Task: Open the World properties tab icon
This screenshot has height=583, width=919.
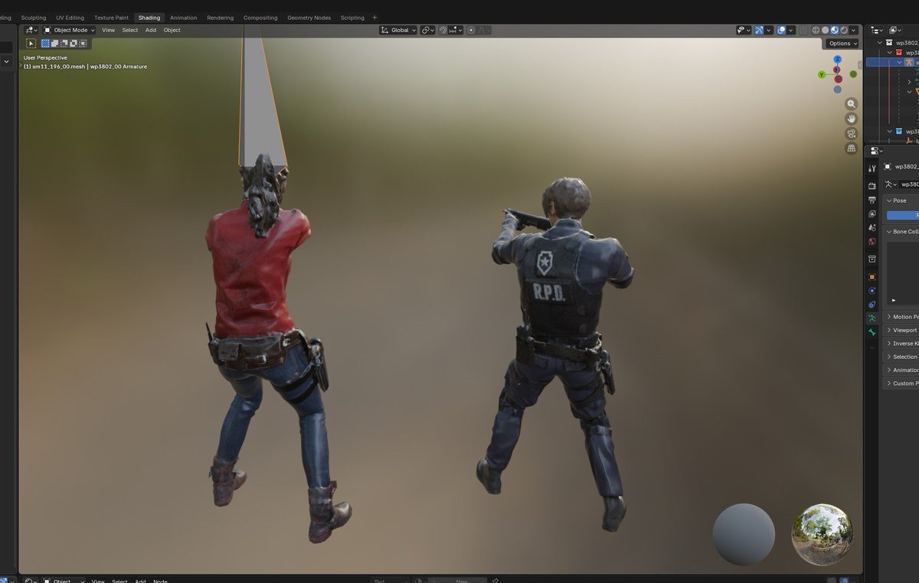Action: tap(872, 241)
